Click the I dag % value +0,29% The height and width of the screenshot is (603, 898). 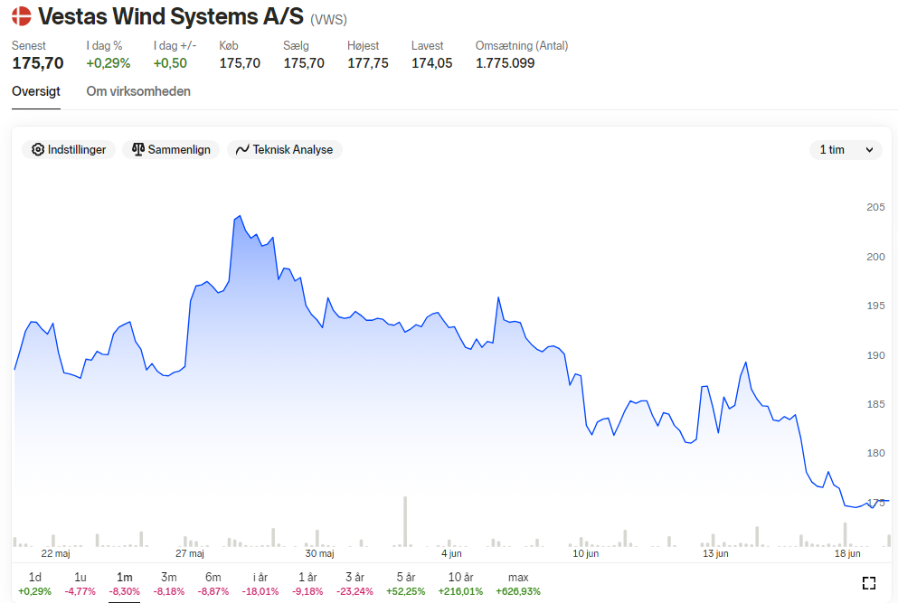click(109, 63)
